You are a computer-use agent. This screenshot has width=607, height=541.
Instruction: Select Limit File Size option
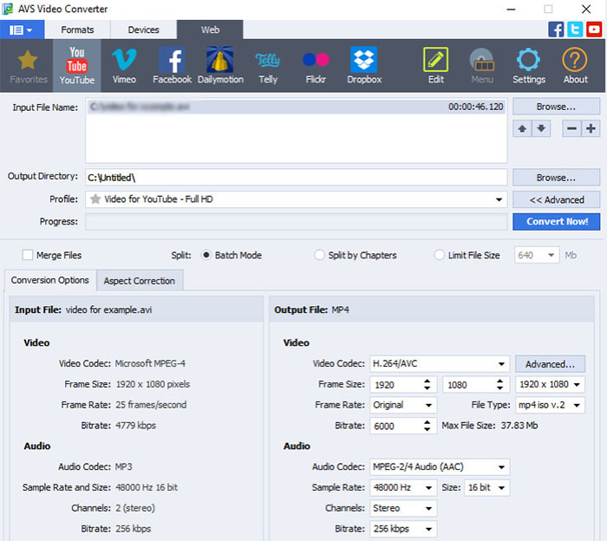[x=439, y=255]
